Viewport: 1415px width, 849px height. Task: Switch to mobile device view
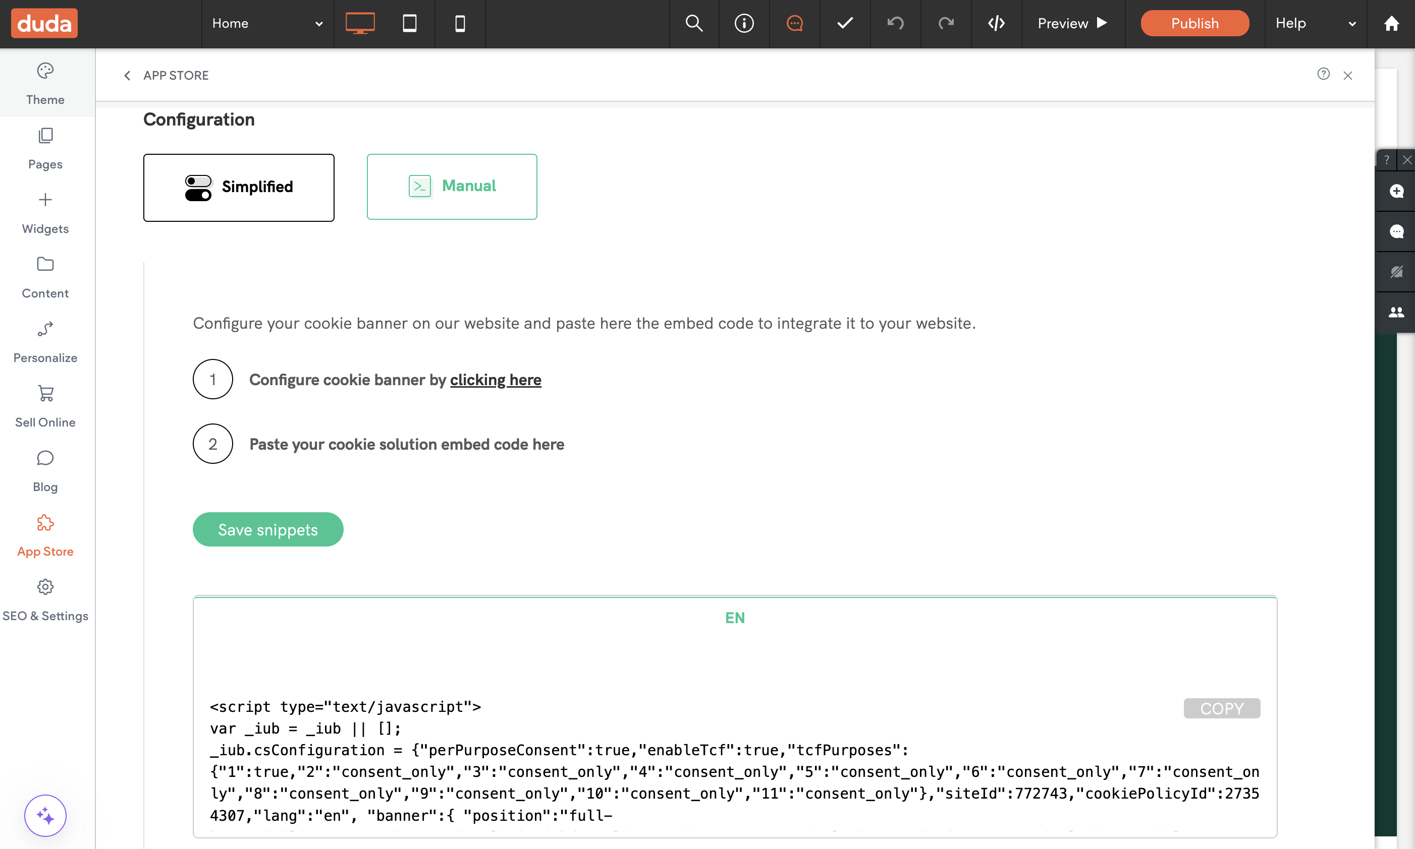[460, 24]
